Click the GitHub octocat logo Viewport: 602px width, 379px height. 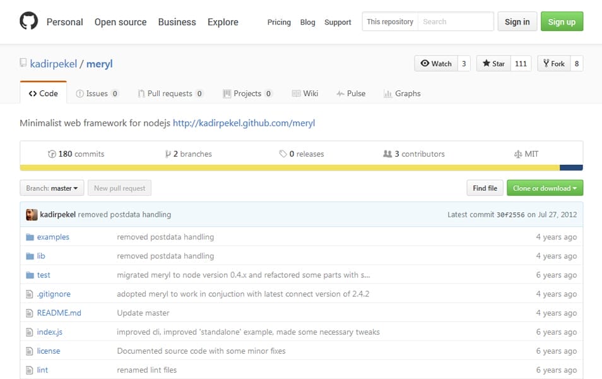29,21
